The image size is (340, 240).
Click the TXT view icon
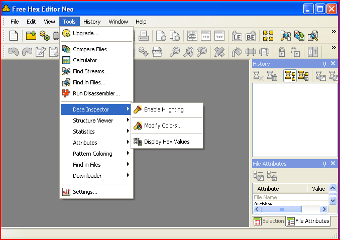tap(219, 36)
